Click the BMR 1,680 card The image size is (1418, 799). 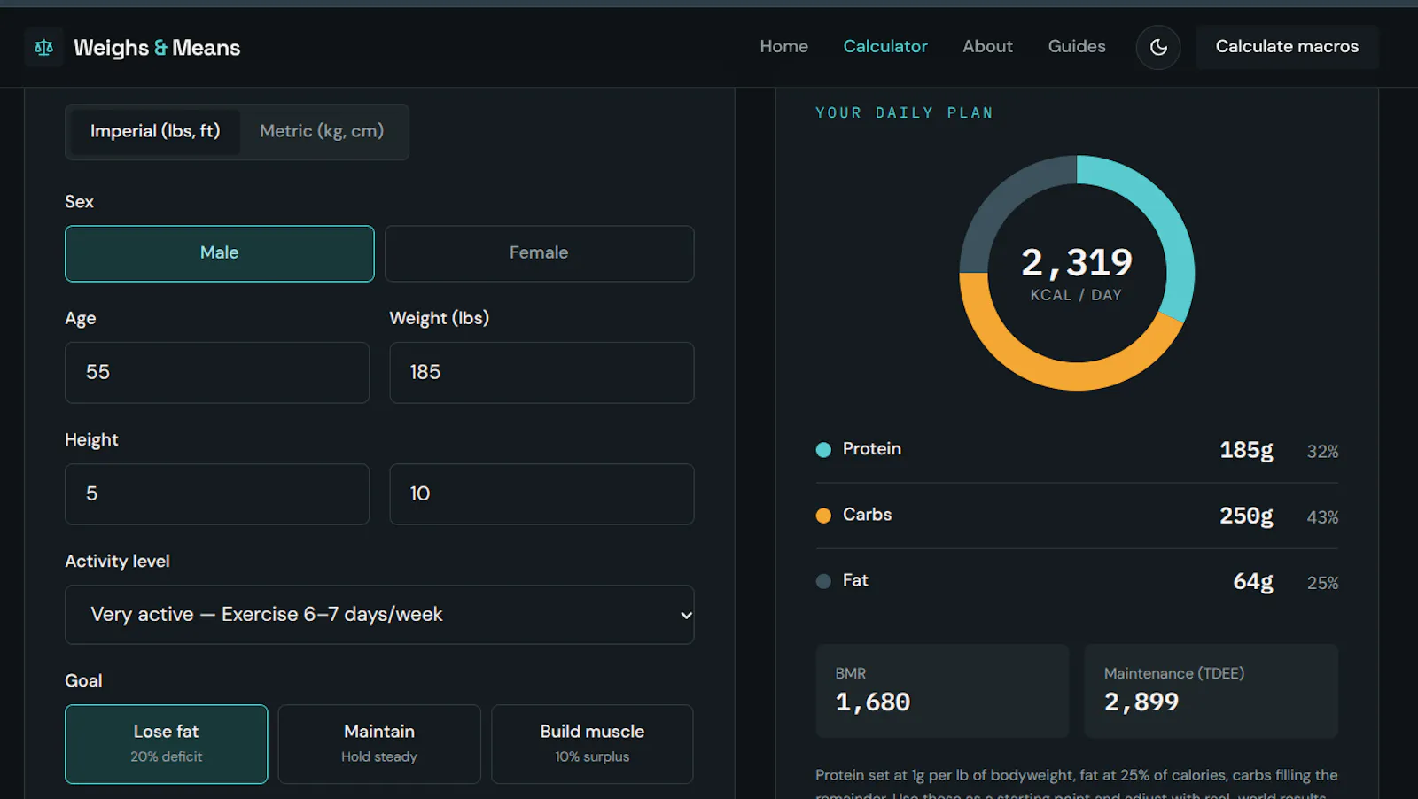pos(942,691)
